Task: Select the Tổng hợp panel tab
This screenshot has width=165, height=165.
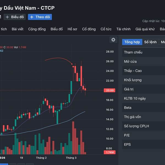Action: pyautogui.click(x=132, y=42)
